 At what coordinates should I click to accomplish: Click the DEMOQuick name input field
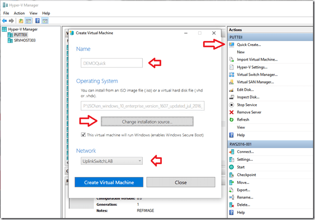112,63
